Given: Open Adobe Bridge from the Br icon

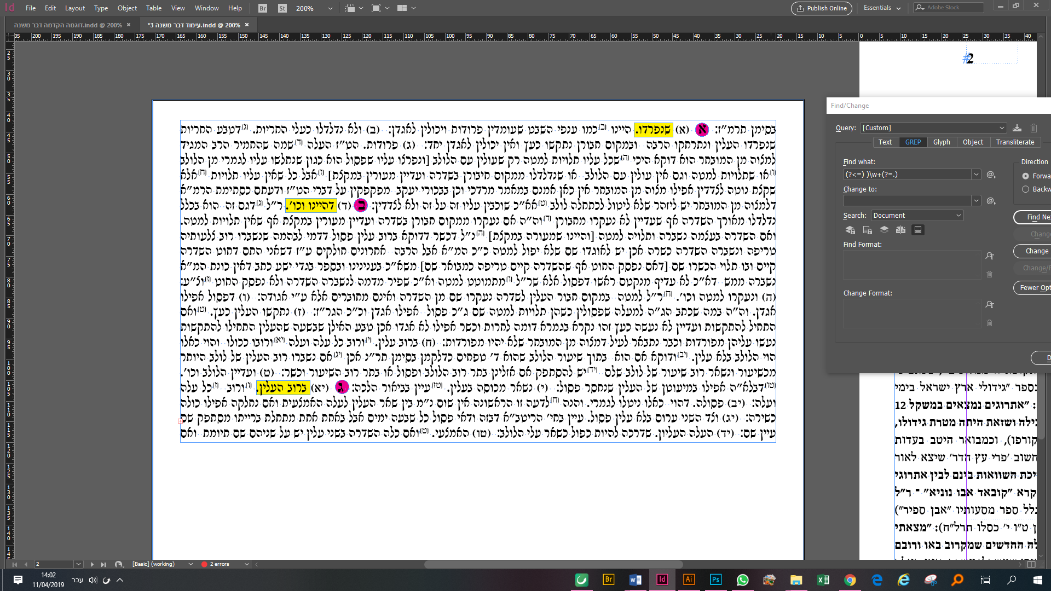Looking at the screenshot, I should tap(263, 8).
